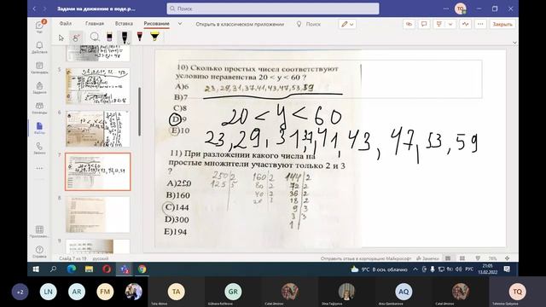Click the 76% zoom level
Viewport: 546px width, 307px height.
[x=492, y=258]
